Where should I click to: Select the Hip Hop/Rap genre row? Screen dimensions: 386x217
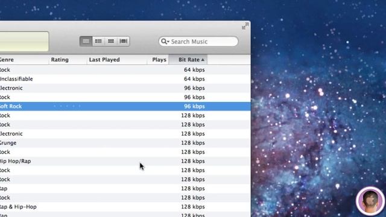click(x=125, y=161)
